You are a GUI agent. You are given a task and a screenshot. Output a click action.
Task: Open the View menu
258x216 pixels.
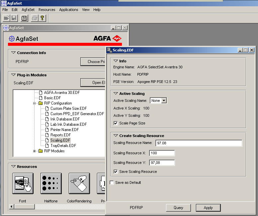[x=86, y=10]
